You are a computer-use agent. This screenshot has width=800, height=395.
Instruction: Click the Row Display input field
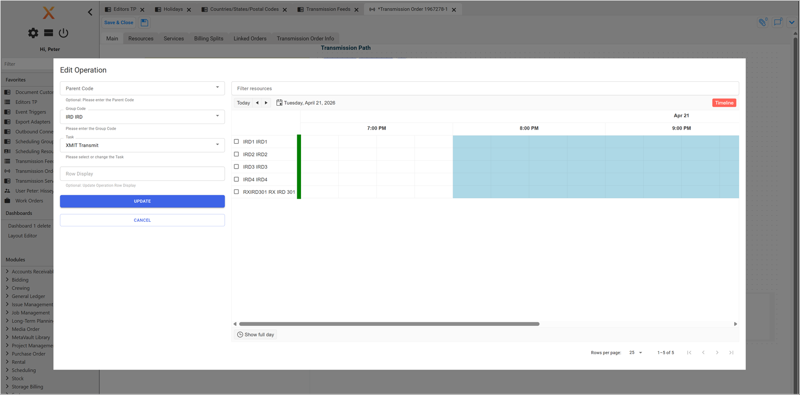pos(142,174)
